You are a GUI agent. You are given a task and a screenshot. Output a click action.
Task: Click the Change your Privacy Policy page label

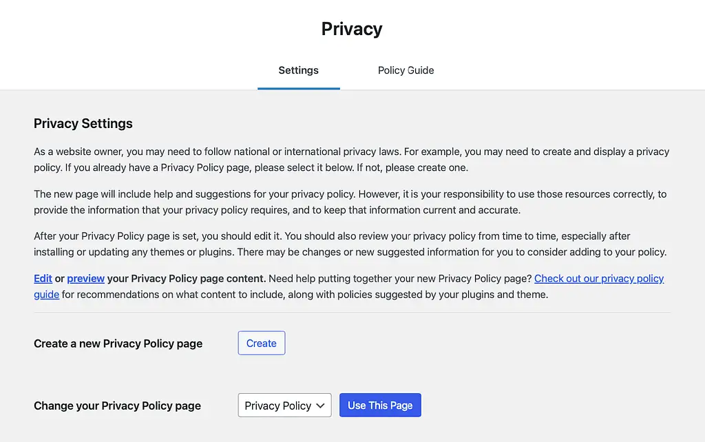pyautogui.click(x=117, y=406)
